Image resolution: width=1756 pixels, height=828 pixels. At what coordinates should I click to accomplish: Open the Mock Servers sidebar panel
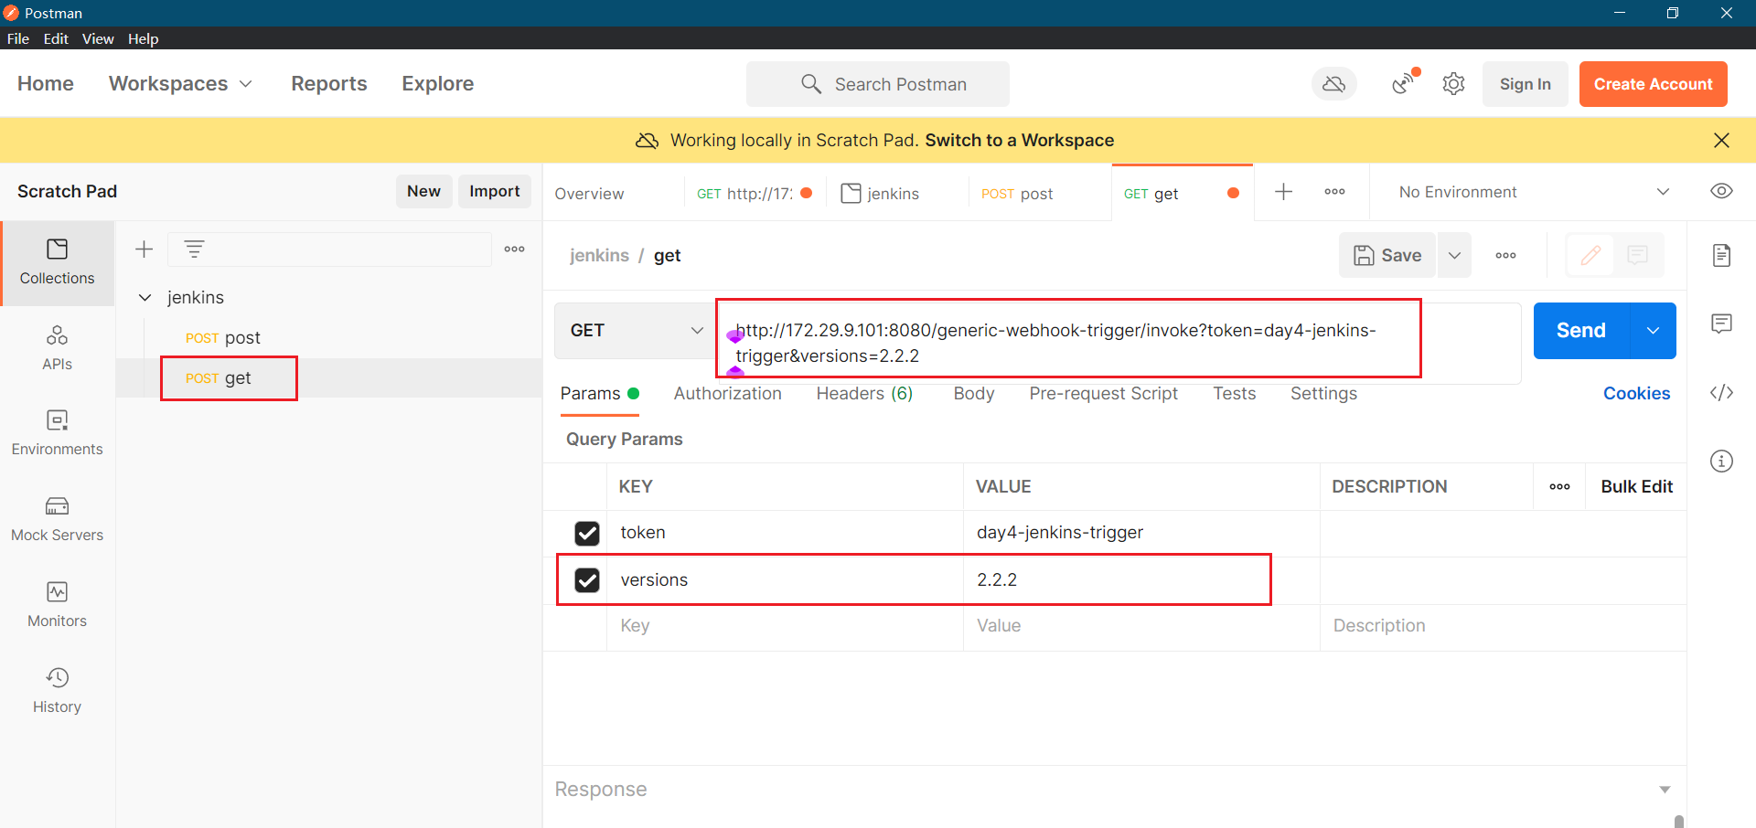coord(57,519)
